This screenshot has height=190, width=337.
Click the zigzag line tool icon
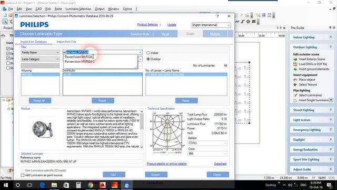click(x=237, y=21)
